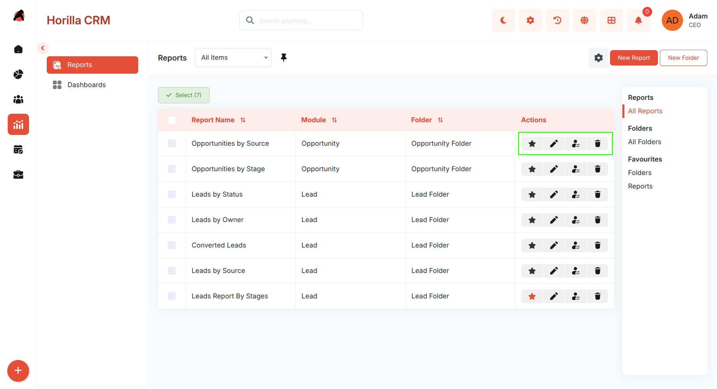
Task: Open the language globe icon
Action: [x=584, y=20]
